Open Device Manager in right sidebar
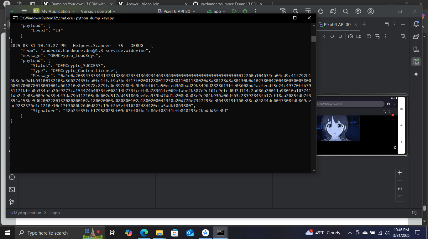 pos(416,49)
